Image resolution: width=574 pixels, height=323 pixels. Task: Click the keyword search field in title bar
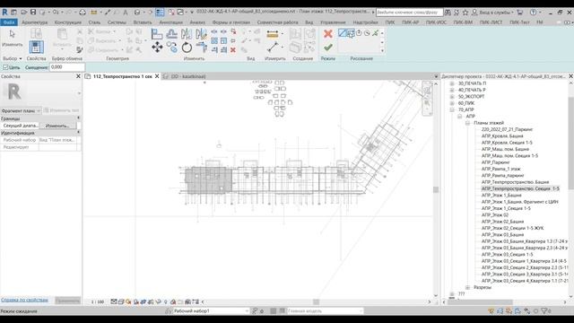click(x=409, y=12)
